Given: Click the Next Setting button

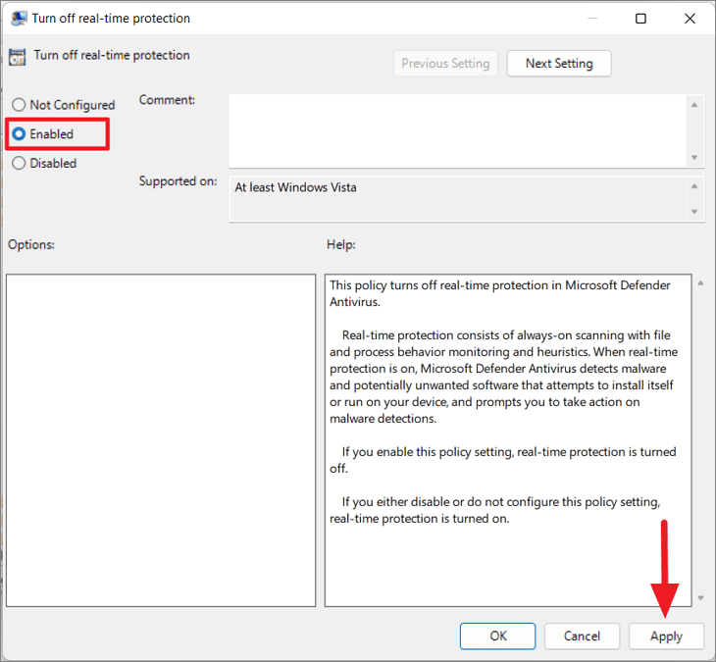Looking at the screenshot, I should click(x=559, y=64).
